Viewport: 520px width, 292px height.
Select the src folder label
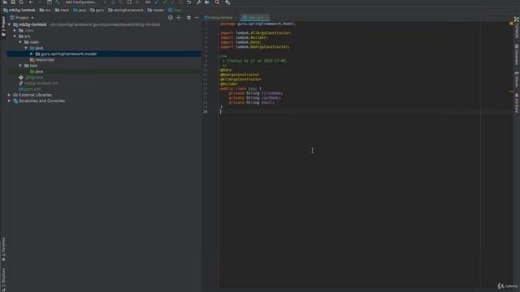27,36
